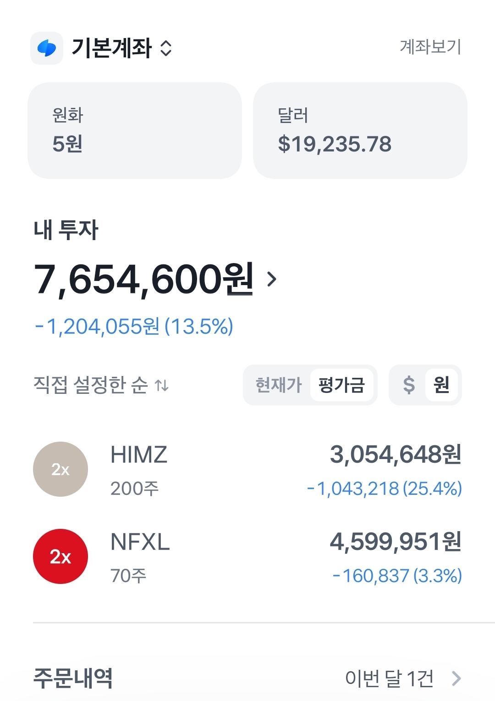The height and width of the screenshot is (701, 495).
Task: Select 원 currency display
Action: click(x=441, y=385)
